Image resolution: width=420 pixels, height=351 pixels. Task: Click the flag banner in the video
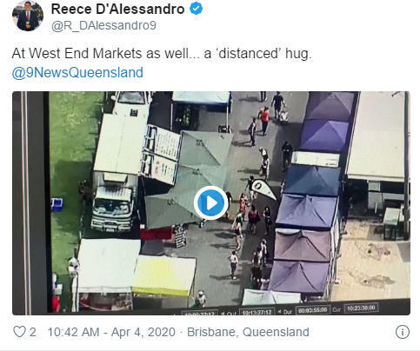pos(263,189)
